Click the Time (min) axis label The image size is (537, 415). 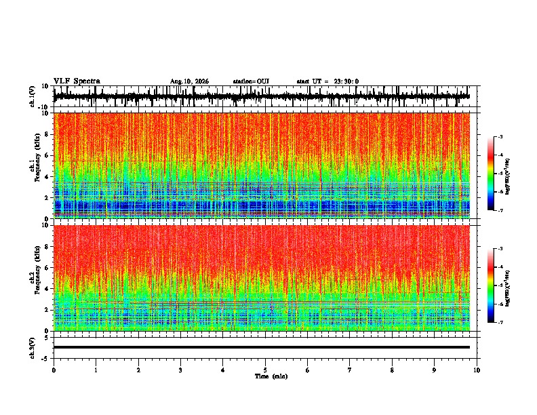[x=271, y=376]
